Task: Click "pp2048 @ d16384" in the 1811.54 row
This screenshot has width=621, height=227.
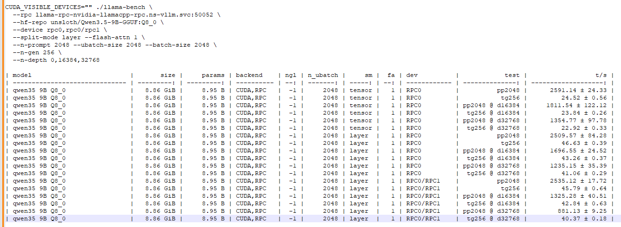Action: (491, 105)
